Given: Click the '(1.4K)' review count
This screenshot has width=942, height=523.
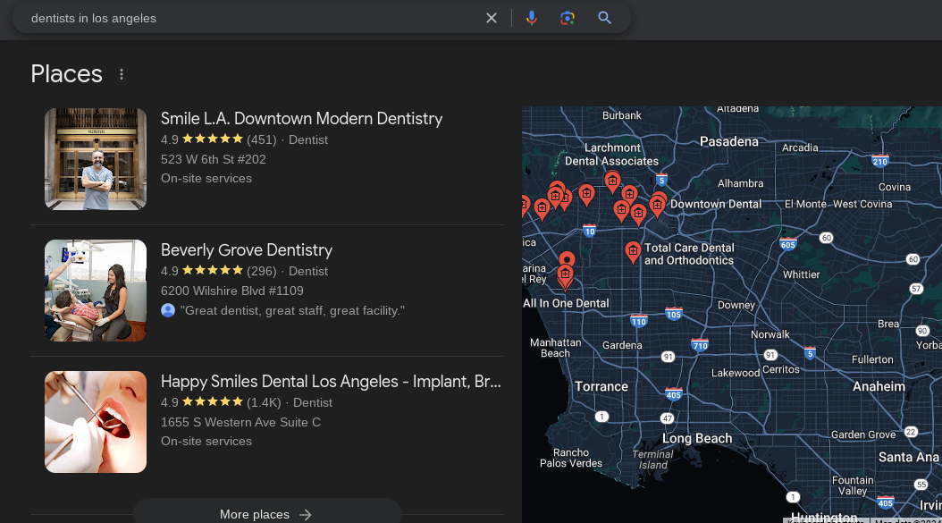Looking at the screenshot, I should click(264, 403).
